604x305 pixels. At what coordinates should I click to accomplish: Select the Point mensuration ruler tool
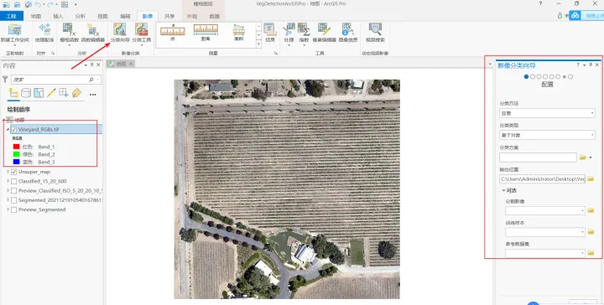coord(173,33)
